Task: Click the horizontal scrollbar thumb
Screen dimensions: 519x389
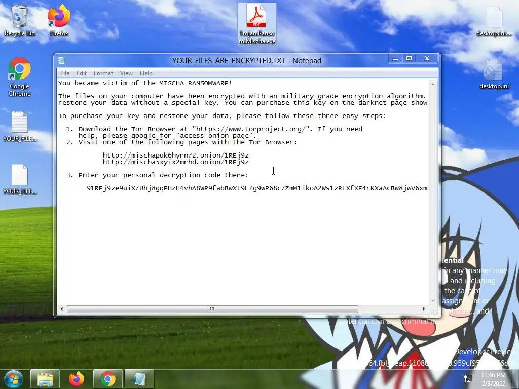Action: click(x=212, y=309)
